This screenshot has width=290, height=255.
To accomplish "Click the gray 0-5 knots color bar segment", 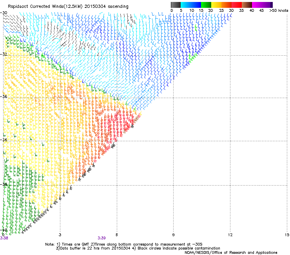I will tap(176, 5).
